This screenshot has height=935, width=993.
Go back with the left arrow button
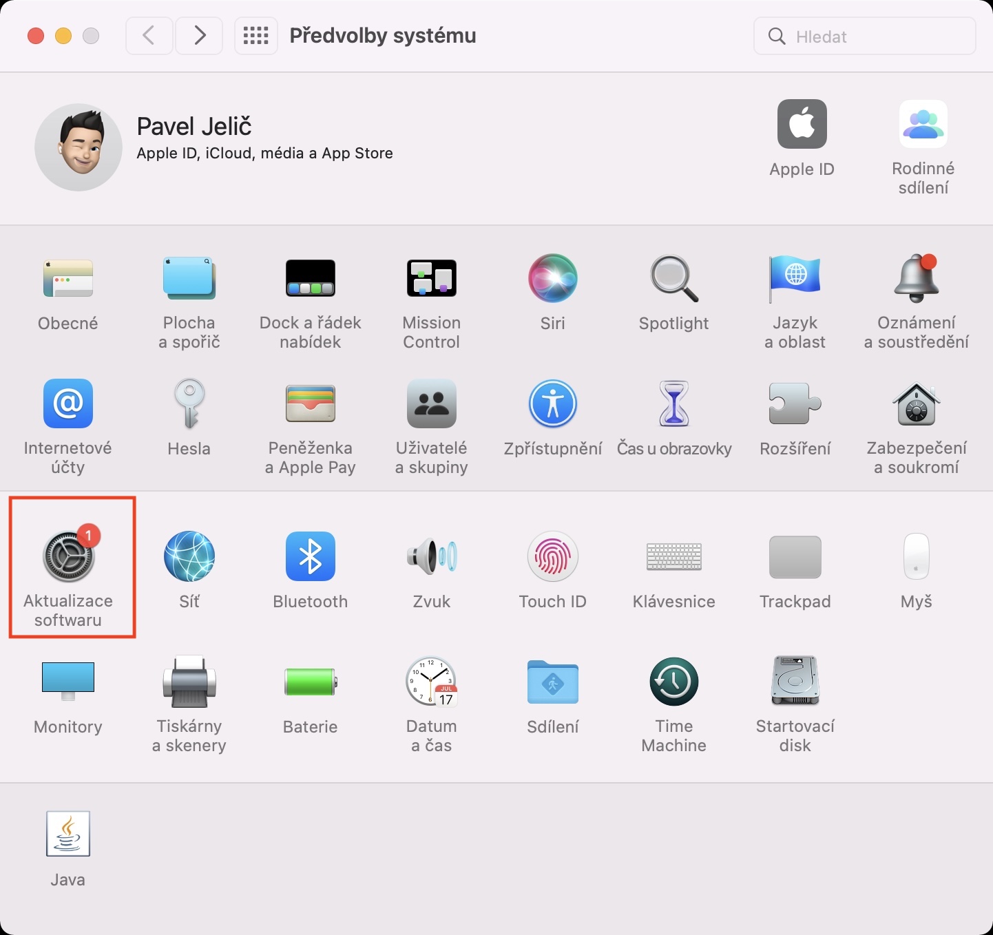pos(149,35)
